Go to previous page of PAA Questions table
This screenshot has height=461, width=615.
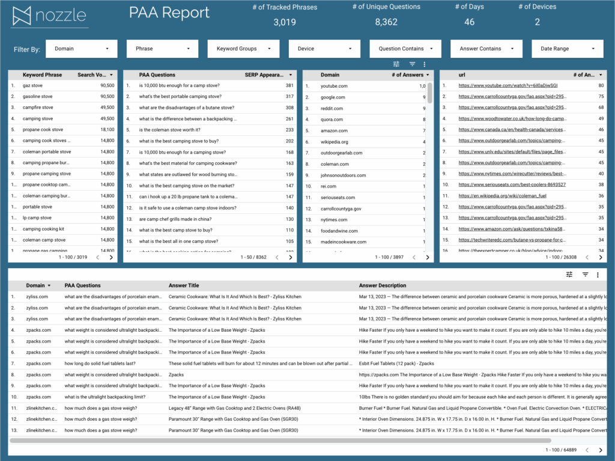[x=277, y=257]
